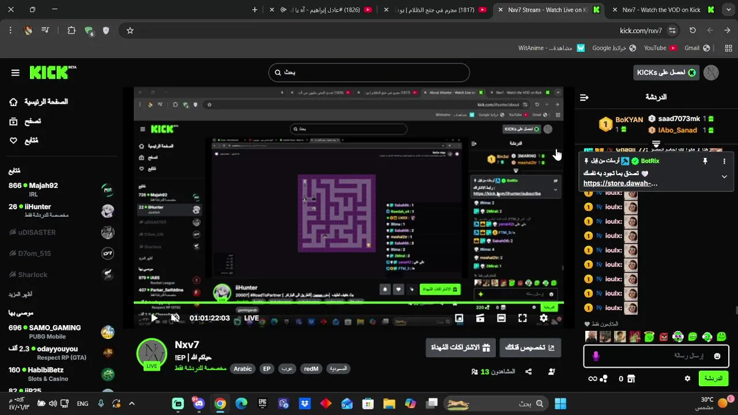The width and height of the screenshot is (738, 415).
Task: Toggle mini player mode
Action: coord(459,318)
